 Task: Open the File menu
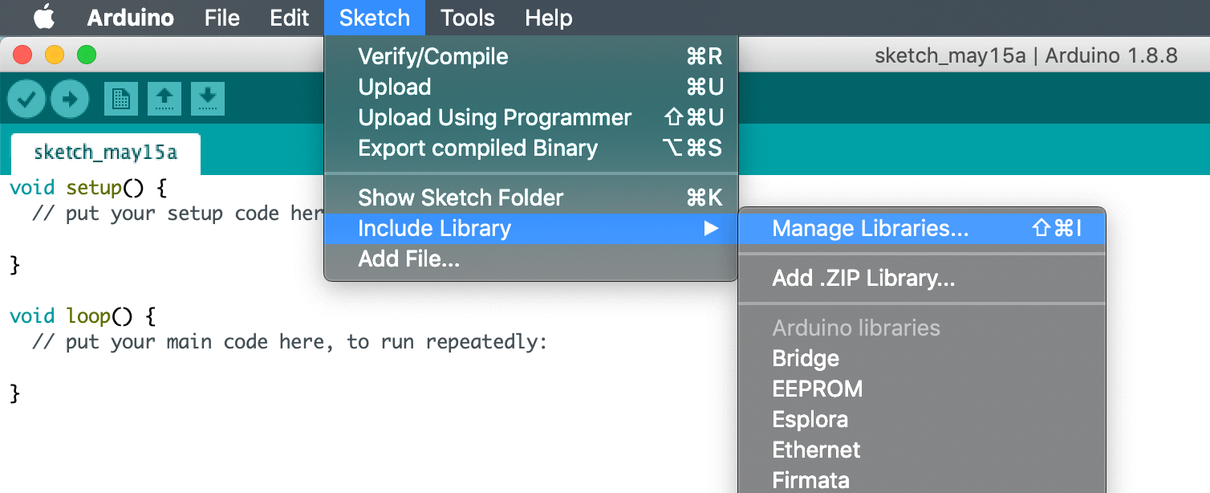[x=221, y=18]
